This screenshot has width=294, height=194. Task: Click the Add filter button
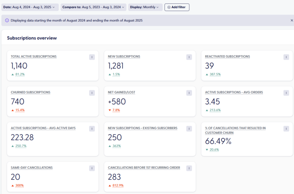coord(177,7)
